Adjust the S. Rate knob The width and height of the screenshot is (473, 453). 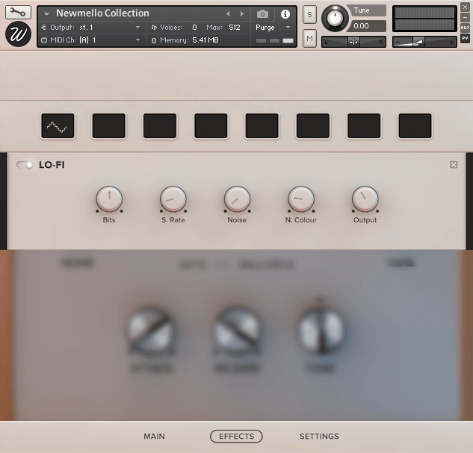(173, 199)
